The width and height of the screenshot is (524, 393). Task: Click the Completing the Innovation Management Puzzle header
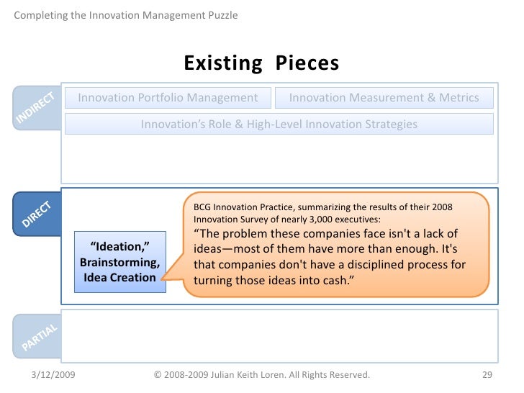point(126,15)
